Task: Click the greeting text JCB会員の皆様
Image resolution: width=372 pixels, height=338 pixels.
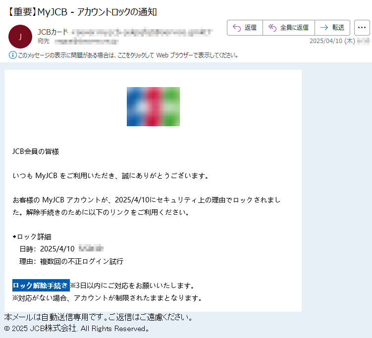Action: pos(36,151)
